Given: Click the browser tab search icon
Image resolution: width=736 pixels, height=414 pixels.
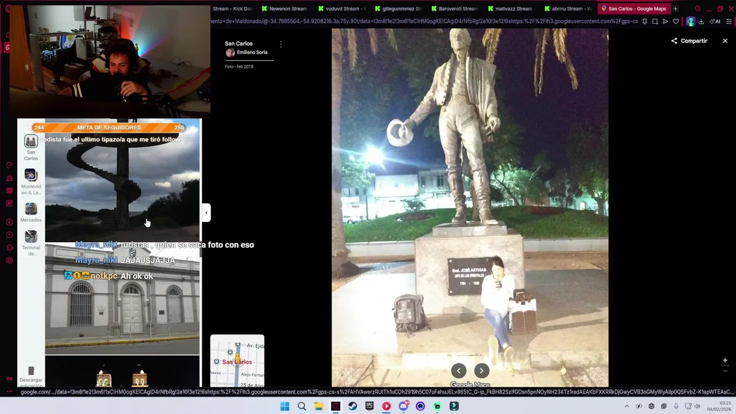Looking at the screenshot, I should click(697, 9).
